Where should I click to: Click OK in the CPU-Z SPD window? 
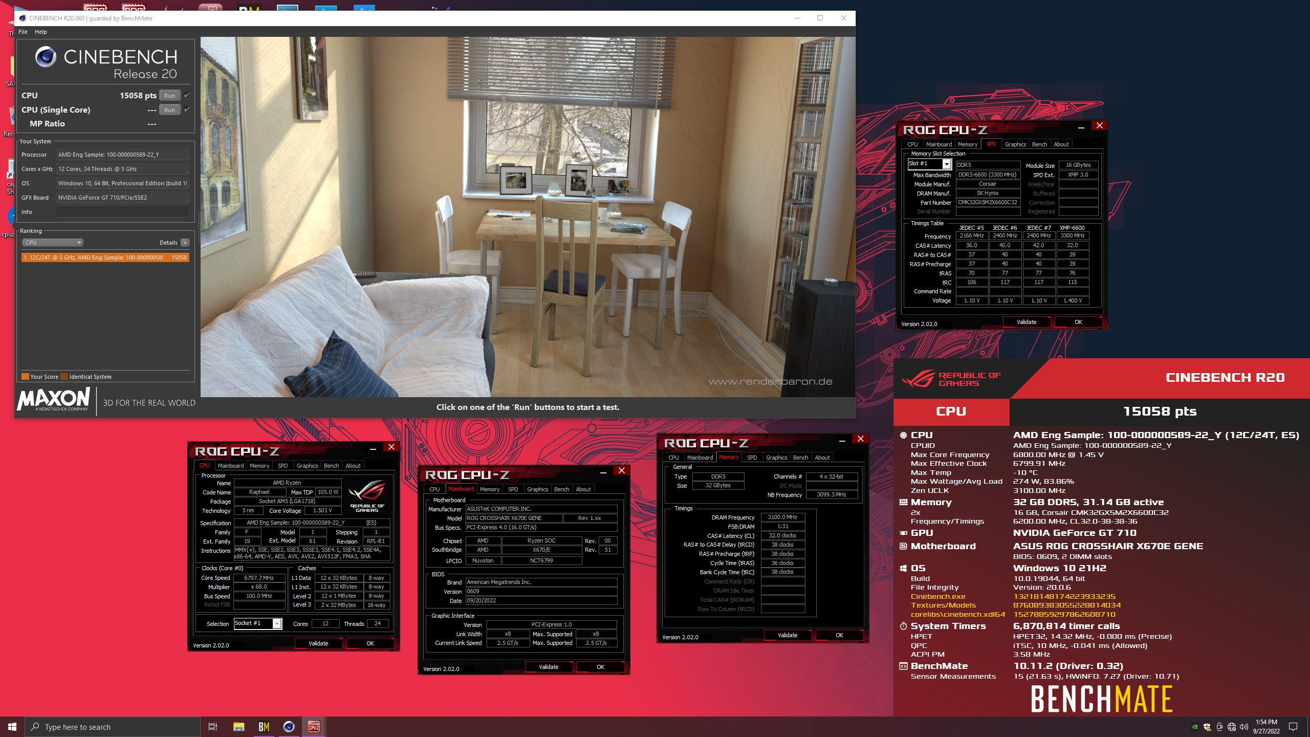coord(1078,322)
